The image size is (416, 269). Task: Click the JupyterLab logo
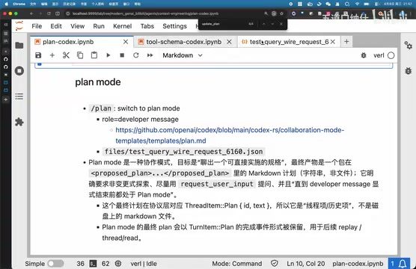[x=19, y=26]
